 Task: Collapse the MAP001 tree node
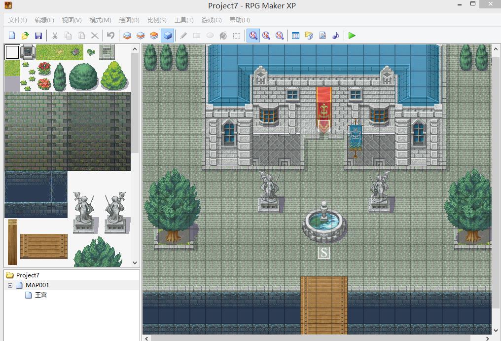click(10, 285)
